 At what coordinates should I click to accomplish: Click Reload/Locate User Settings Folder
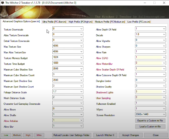(x=72, y=135)
